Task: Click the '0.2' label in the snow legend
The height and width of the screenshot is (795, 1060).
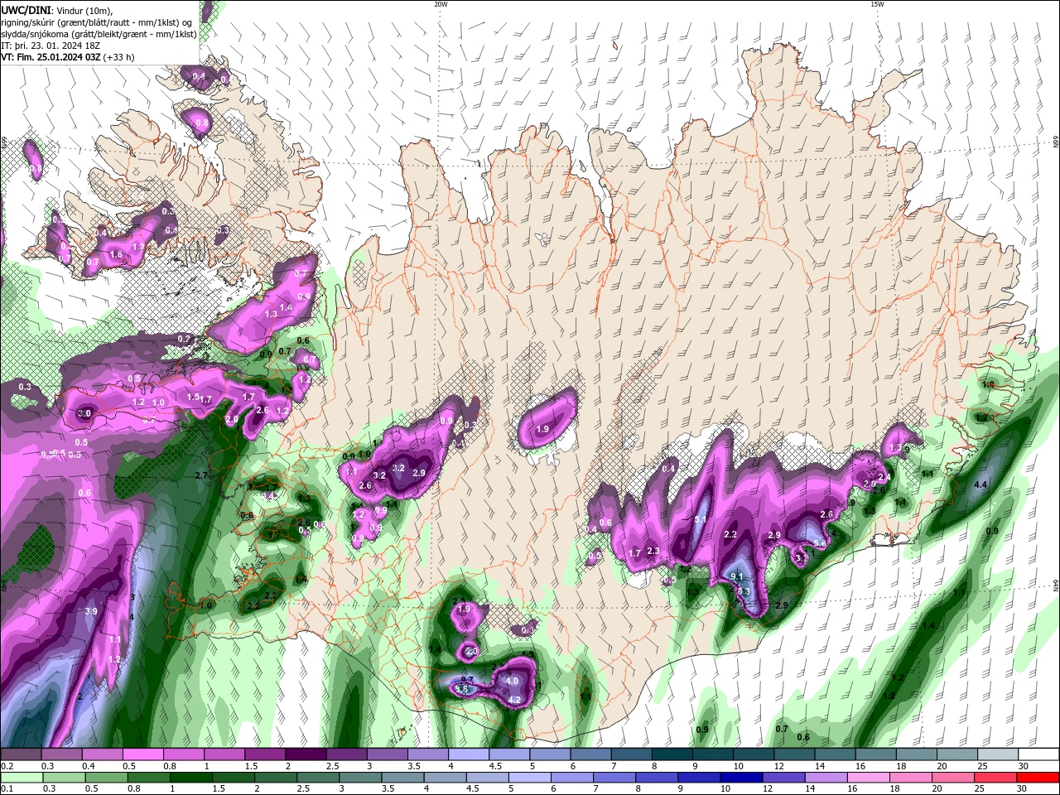Action: click(7, 766)
